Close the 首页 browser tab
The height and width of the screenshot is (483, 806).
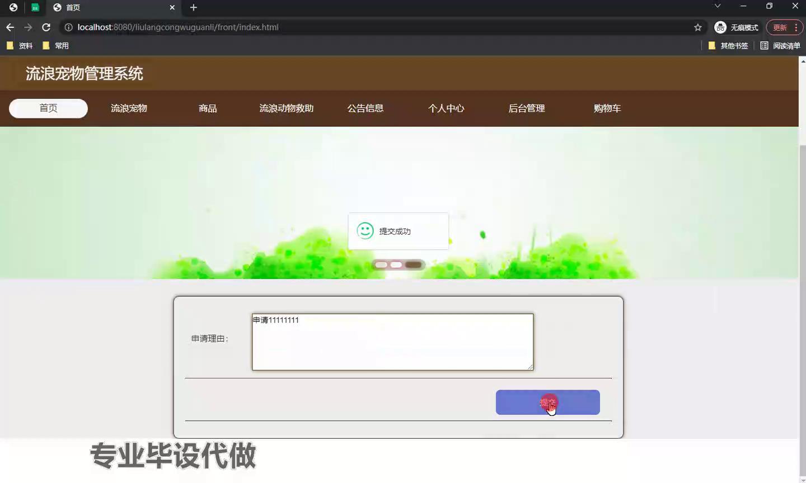pos(172,7)
